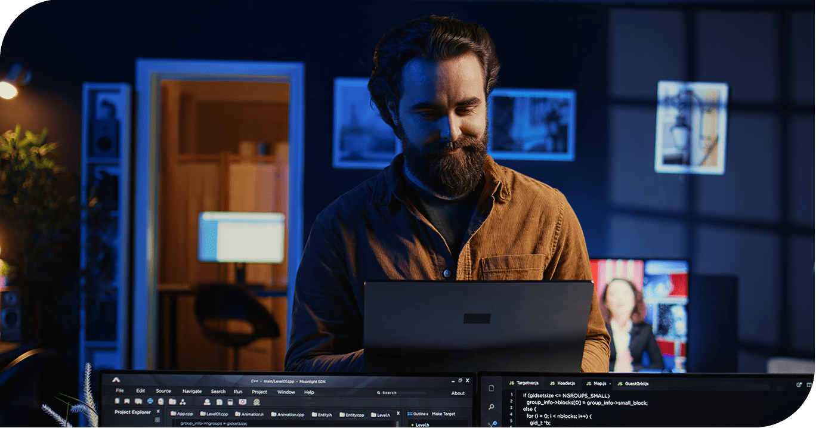
Task: Switch to the Header.js tab
Action: pyautogui.click(x=562, y=383)
